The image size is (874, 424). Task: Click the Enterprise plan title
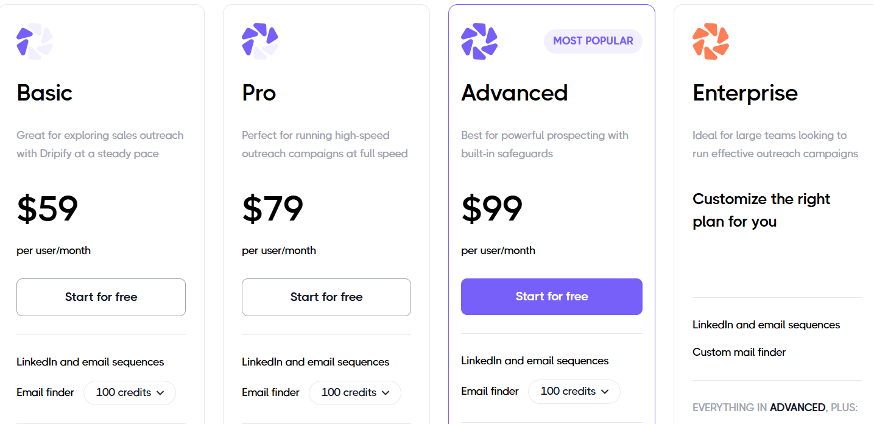(x=745, y=93)
